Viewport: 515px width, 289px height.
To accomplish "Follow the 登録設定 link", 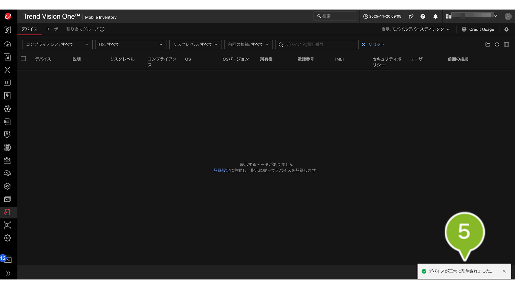I will pos(222,171).
